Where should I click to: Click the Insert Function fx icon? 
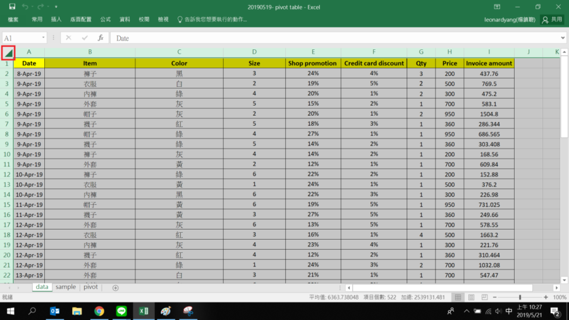(x=100, y=38)
